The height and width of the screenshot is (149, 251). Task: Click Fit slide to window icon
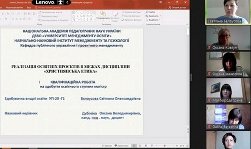187,146
